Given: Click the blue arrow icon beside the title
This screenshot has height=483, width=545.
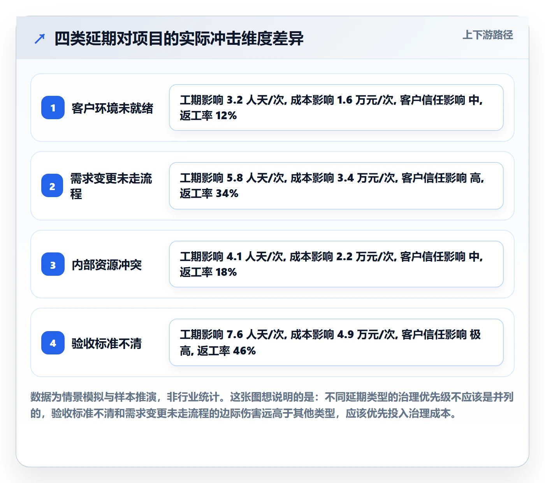Looking at the screenshot, I should pos(40,39).
